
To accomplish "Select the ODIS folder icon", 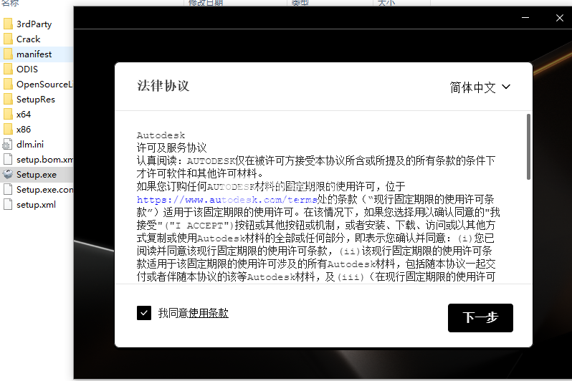I will pyautogui.click(x=8, y=69).
